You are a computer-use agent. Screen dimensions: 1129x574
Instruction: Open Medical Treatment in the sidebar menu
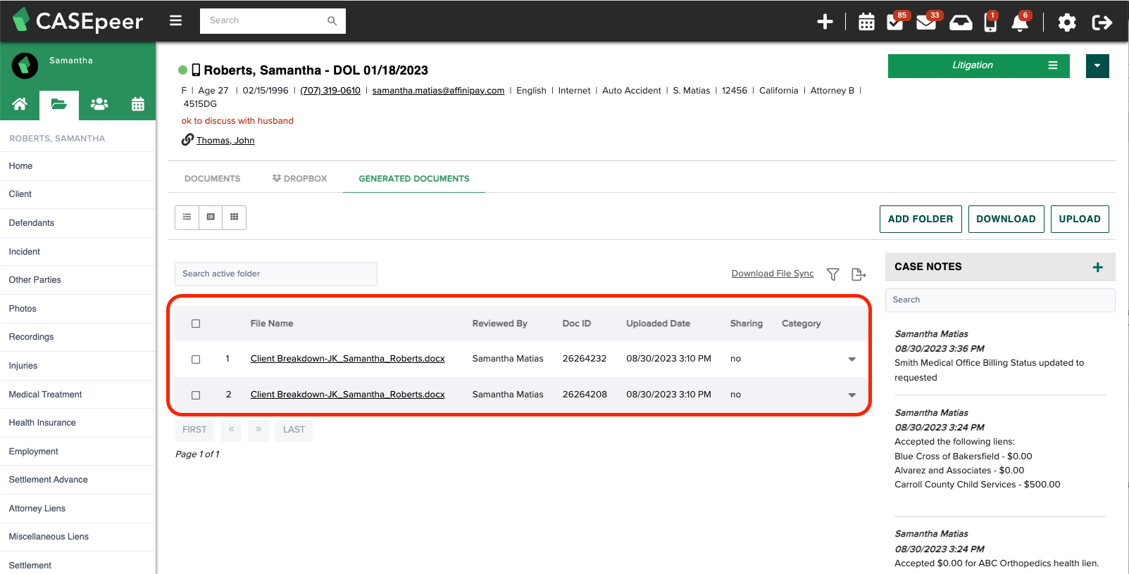(77, 395)
